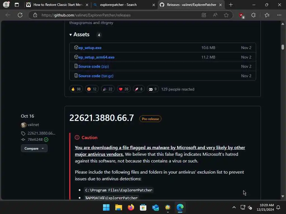Open the 22621.3880.66.7 release title
Screen dimensions: 286x214
pyautogui.click(x=102, y=118)
